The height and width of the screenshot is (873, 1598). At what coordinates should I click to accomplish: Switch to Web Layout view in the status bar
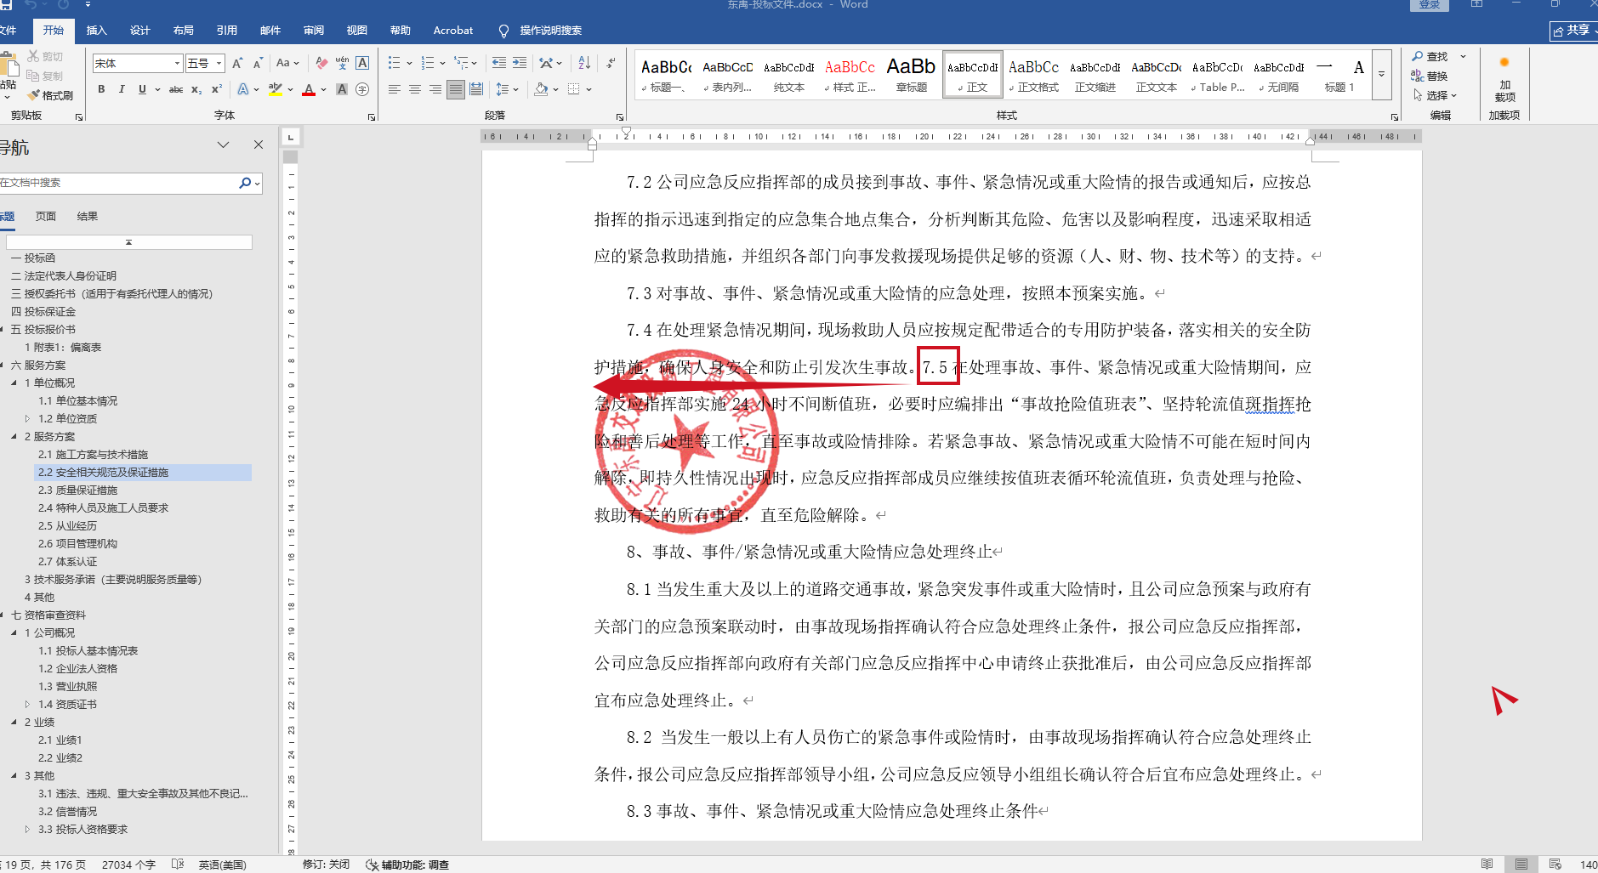coord(1555,864)
